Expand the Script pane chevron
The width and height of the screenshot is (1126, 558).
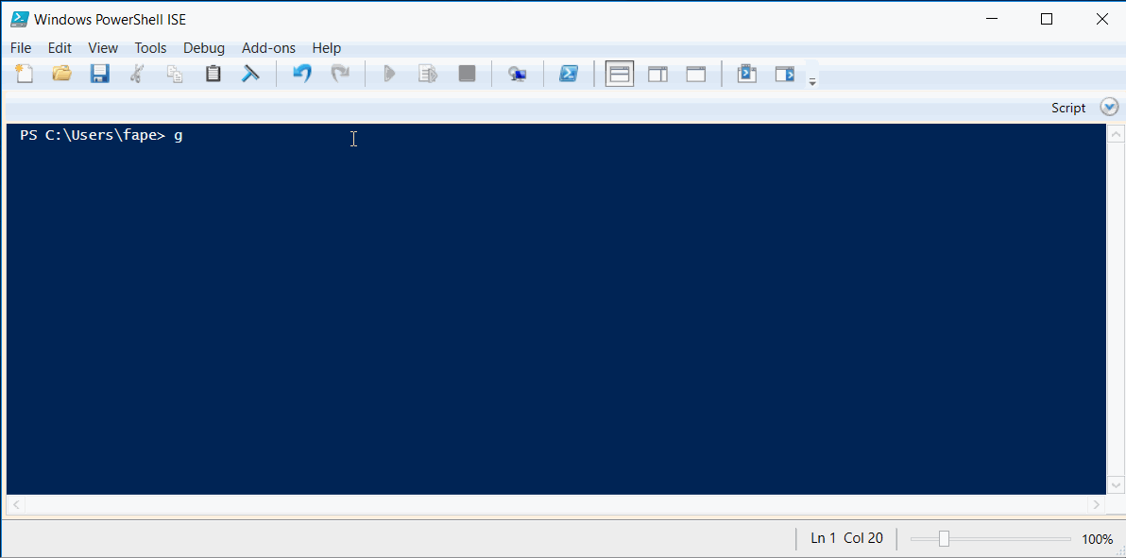[x=1110, y=108]
